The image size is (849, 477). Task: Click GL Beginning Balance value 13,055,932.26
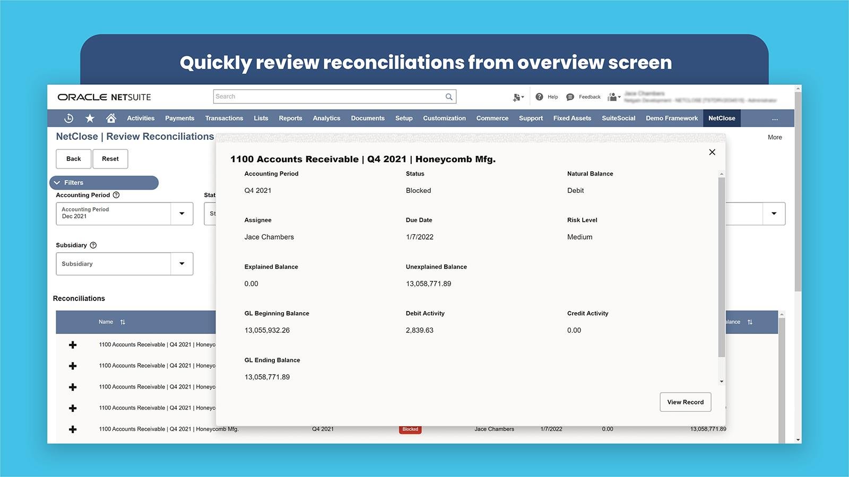pos(267,331)
